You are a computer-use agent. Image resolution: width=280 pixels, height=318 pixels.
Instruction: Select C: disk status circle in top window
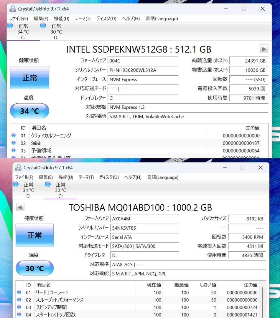click(10, 26)
